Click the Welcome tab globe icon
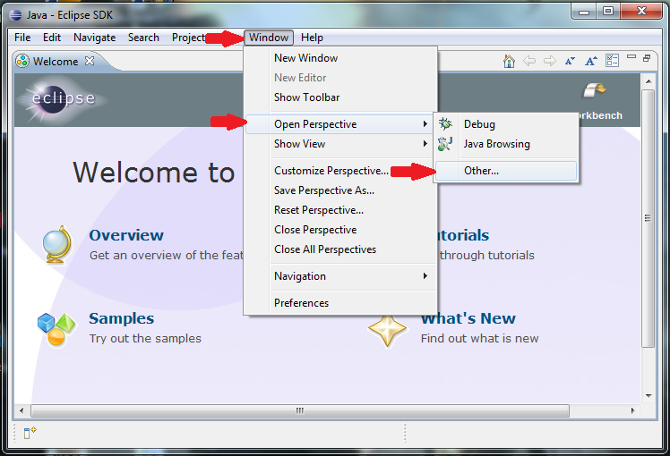Image resolution: width=670 pixels, height=456 pixels. click(22, 61)
